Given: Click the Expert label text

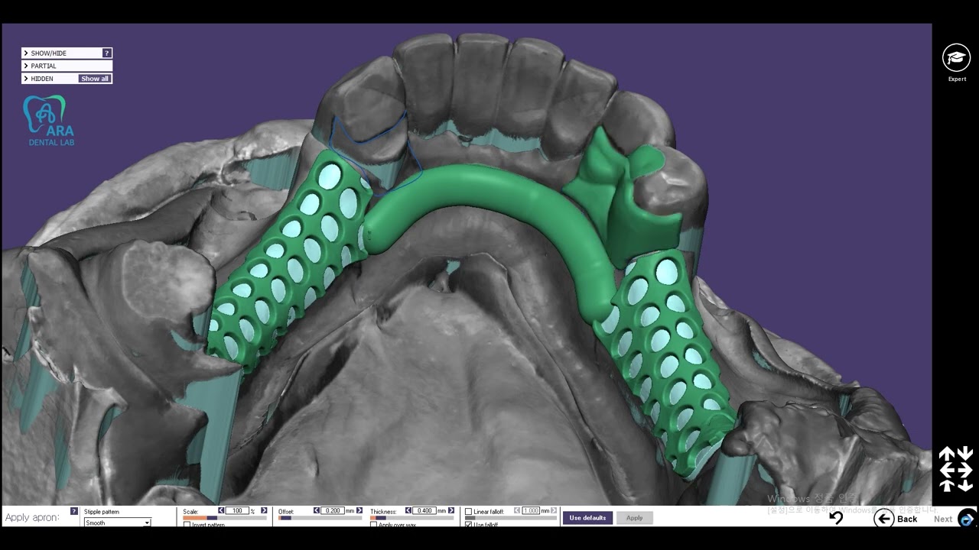Looking at the screenshot, I should [957, 79].
